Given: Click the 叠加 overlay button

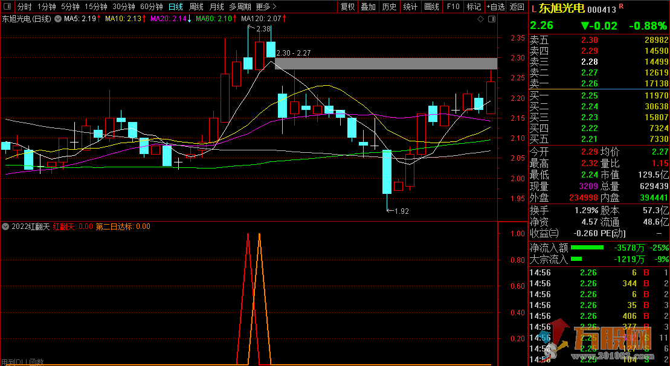Looking at the screenshot, I should tap(369, 7).
